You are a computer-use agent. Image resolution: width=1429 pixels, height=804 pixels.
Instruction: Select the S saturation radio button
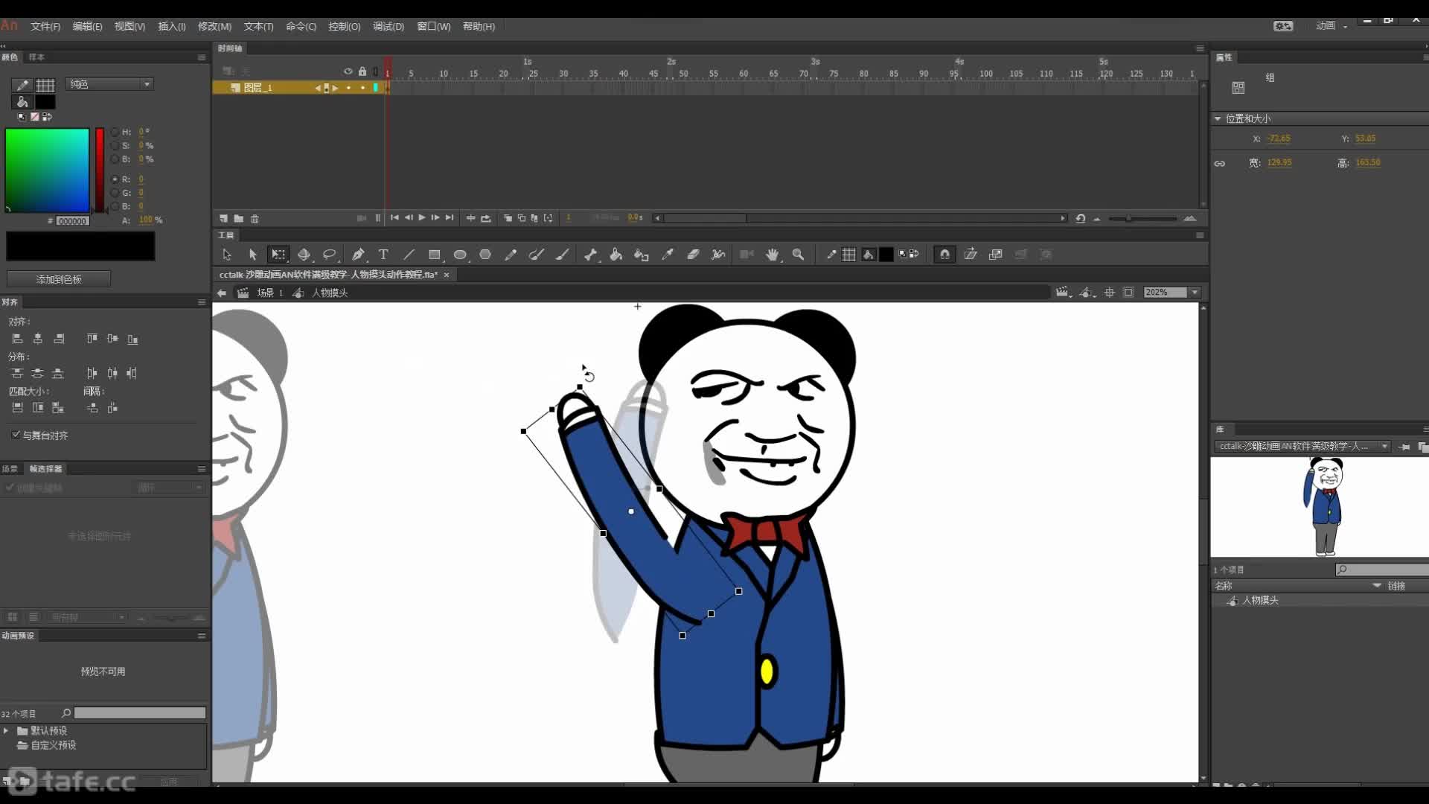(x=115, y=145)
